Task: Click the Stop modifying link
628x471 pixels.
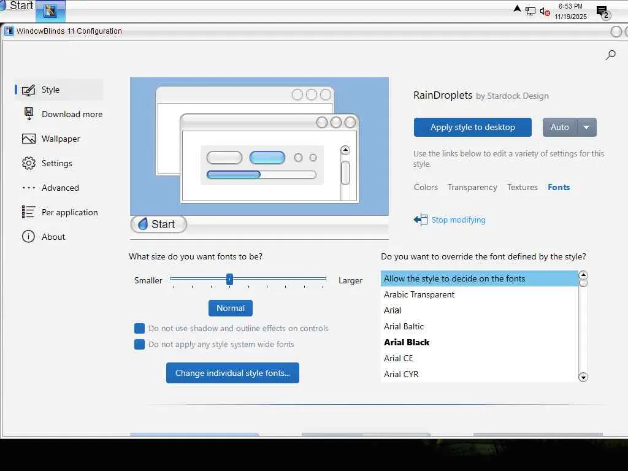Action: 458,220
